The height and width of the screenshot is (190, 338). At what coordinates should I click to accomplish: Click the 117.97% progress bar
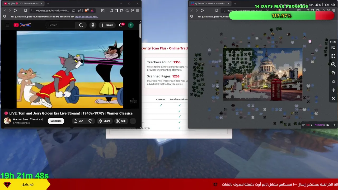point(281,16)
